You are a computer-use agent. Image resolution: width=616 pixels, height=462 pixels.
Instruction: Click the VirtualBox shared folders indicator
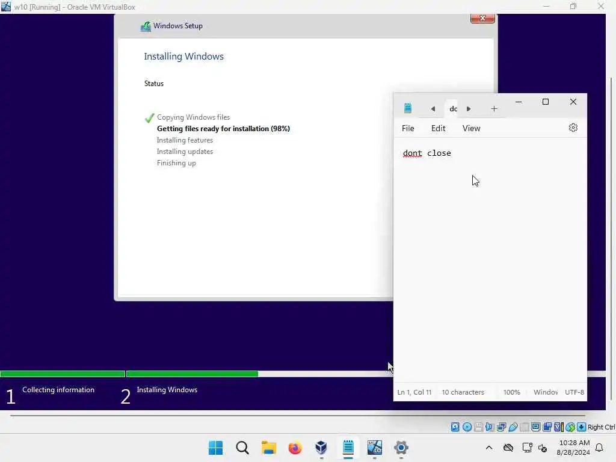[x=524, y=427]
